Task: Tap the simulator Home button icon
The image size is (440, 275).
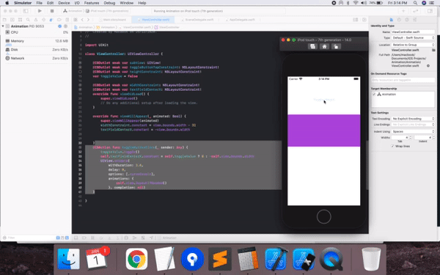Action: [x=324, y=46]
